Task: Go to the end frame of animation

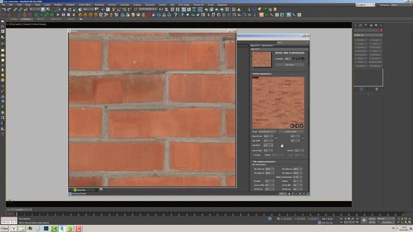Action: pyautogui.click(x=357, y=218)
